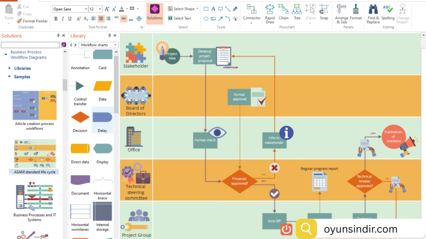Toggle underline text formatting
Image resolution: width=426 pixels, height=239 pixels.
[69, 19]
